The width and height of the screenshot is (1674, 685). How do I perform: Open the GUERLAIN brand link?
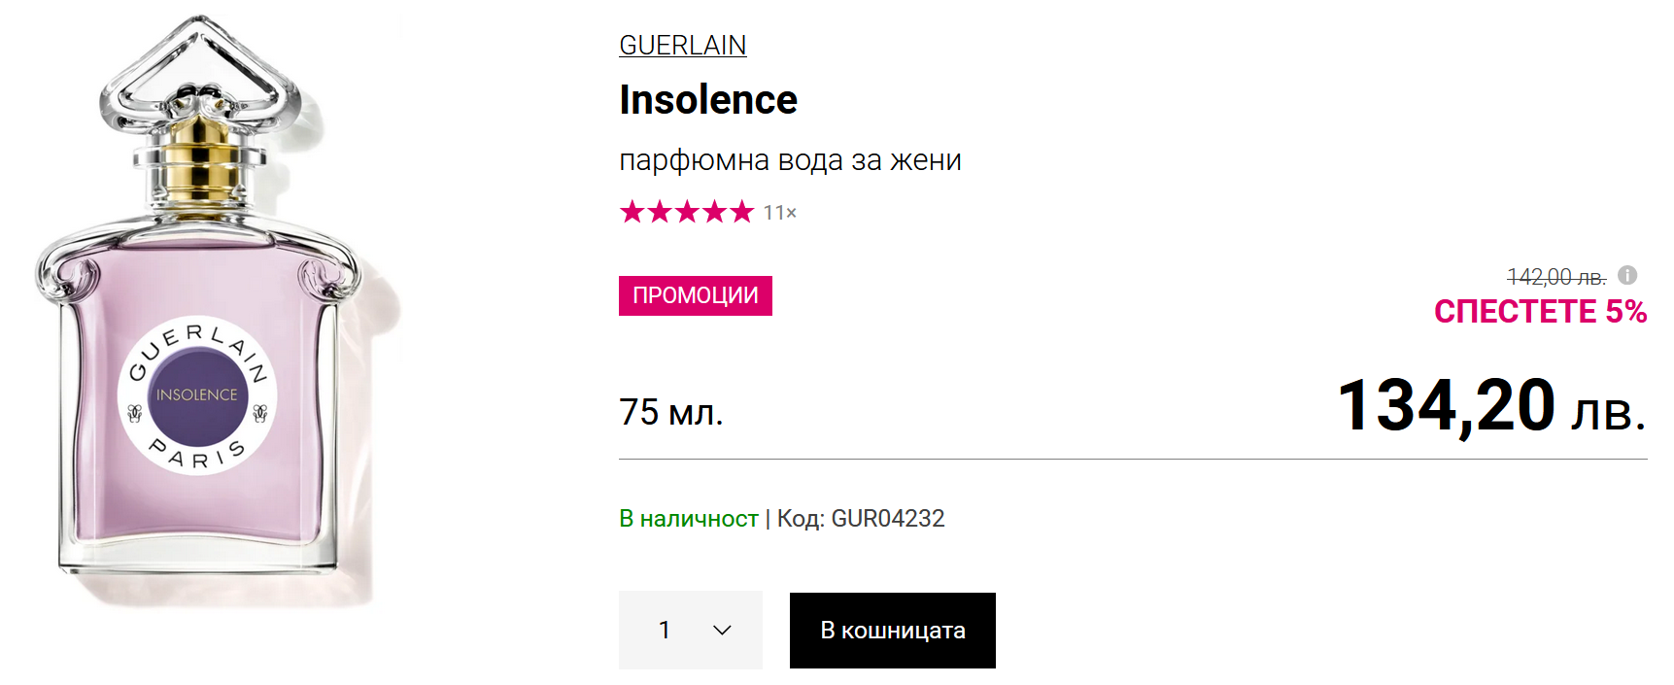pyautogui.click(x=682, y=45)
